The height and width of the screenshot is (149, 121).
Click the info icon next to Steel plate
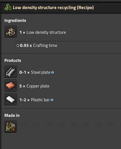[53, 72]
